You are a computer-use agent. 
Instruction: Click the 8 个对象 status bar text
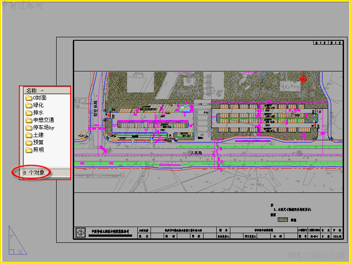pos(34,173)
